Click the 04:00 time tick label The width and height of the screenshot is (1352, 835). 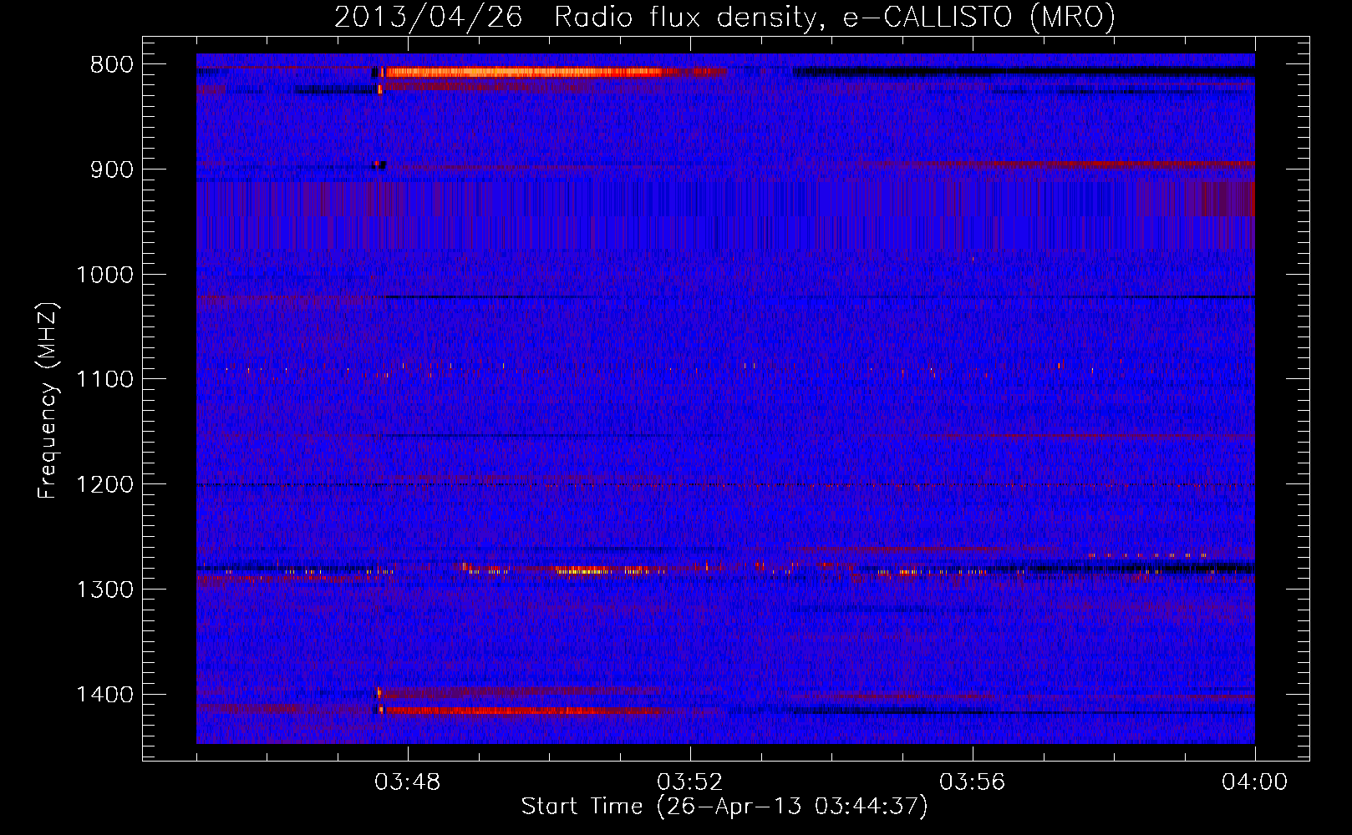coord(1254,782)
